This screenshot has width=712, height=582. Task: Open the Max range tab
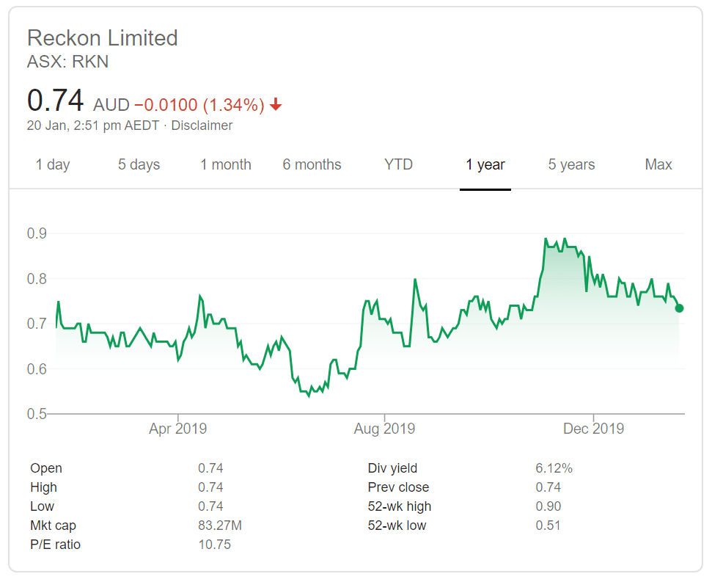coord(658,164)
